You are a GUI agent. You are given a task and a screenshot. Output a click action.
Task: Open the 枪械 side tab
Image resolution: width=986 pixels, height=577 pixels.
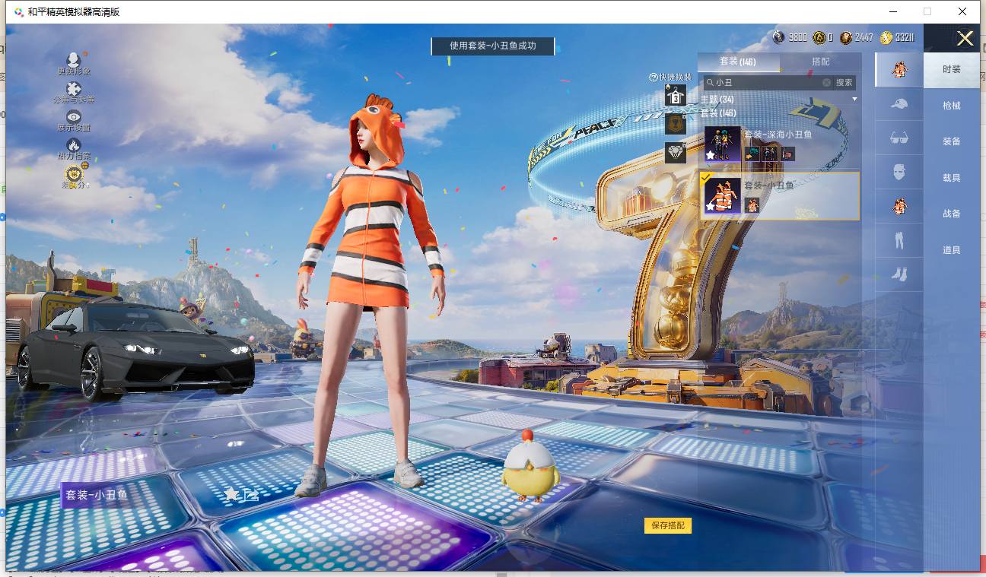pyautogui.click(x=952, y=106)
